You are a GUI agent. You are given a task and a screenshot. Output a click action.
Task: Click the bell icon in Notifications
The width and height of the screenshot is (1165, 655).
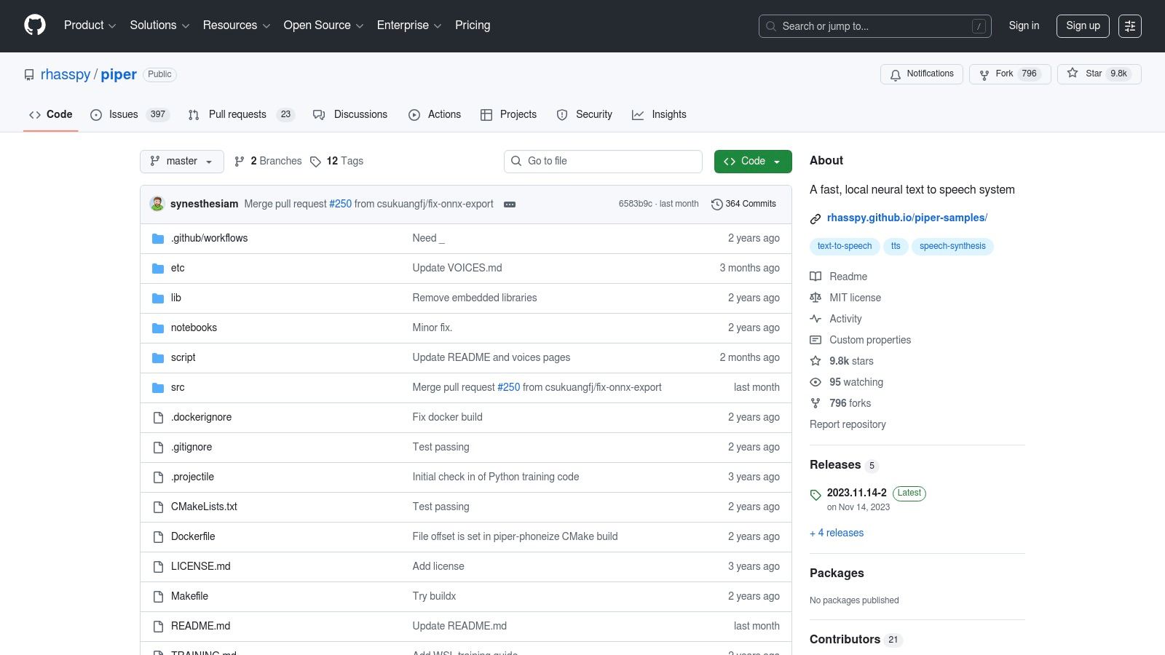(896, 74)
